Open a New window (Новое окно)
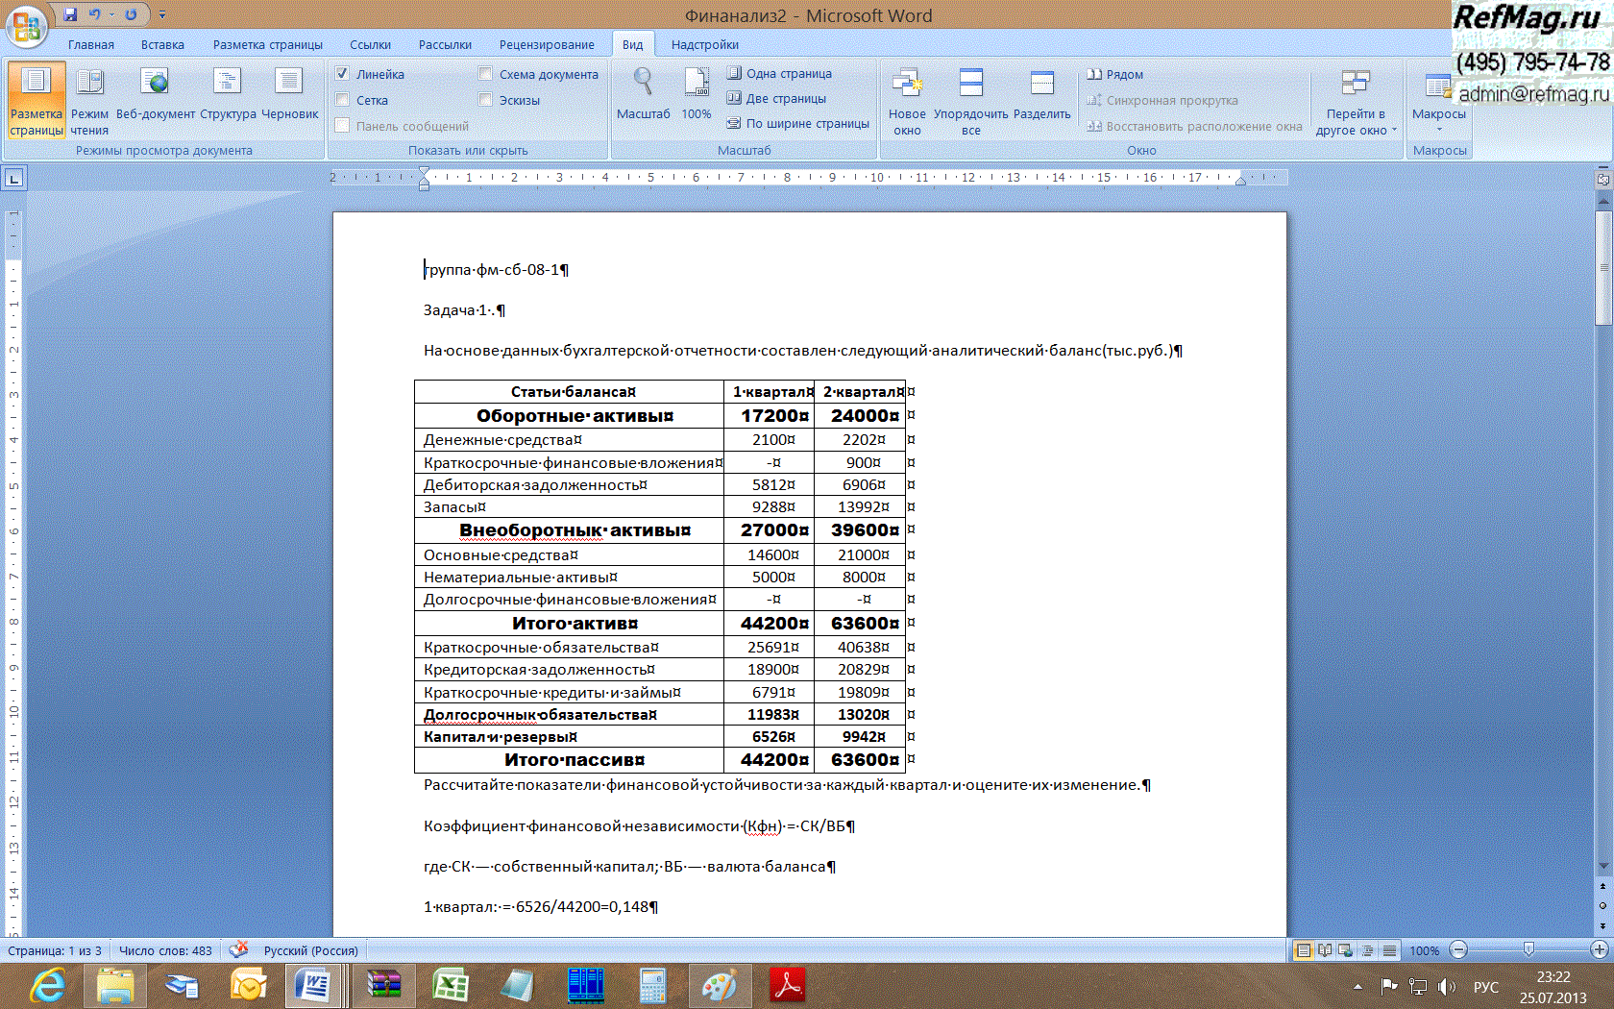The height and width of the screenshot is (1009, 1614). pos(907,101)
